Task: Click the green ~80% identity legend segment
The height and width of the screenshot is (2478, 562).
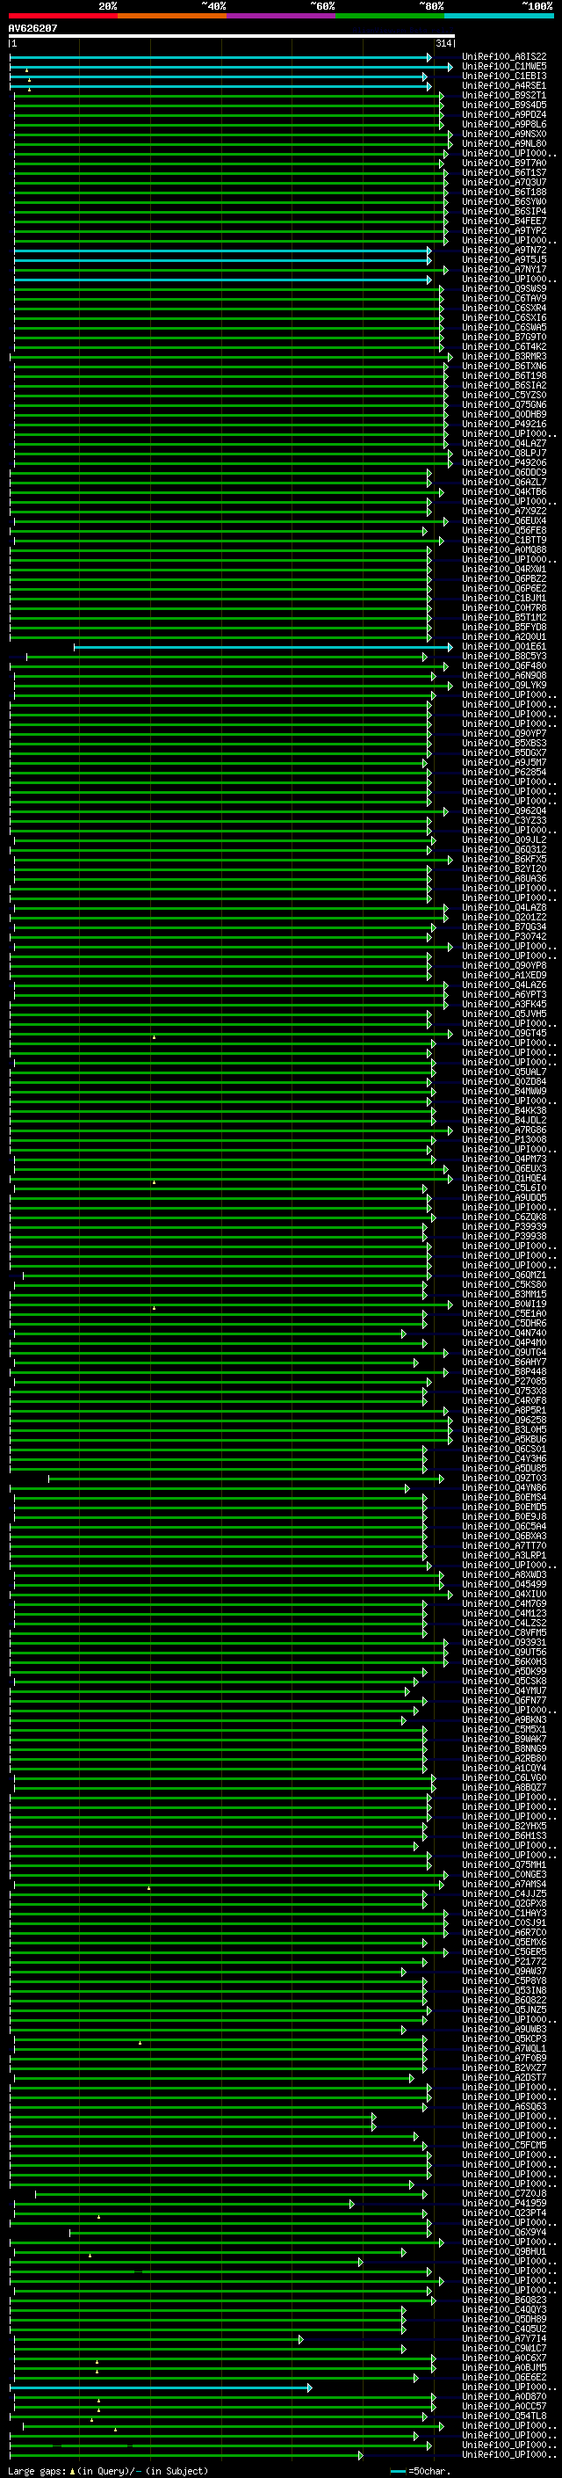Action: (390, 17)
